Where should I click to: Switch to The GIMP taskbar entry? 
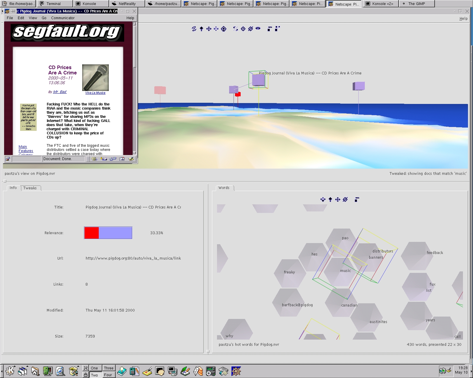point(417,4)
